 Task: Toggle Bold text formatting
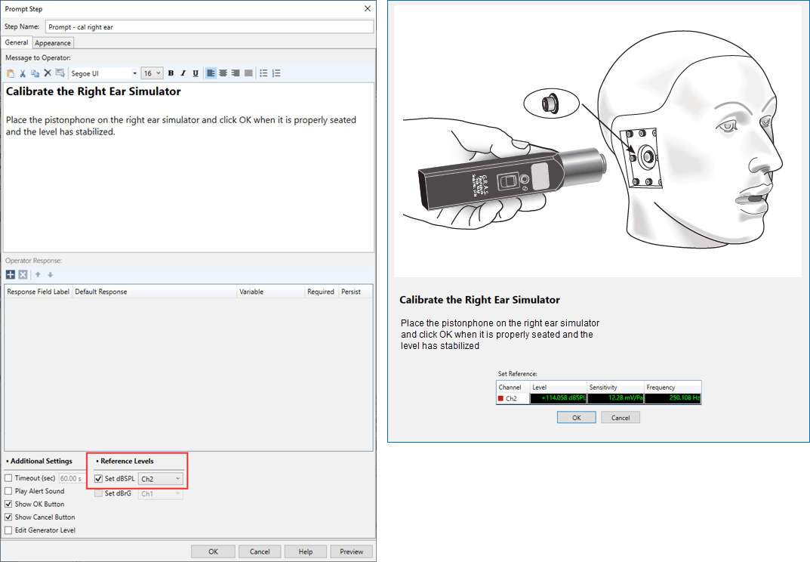pyautogui.click(x=171, y=73)
